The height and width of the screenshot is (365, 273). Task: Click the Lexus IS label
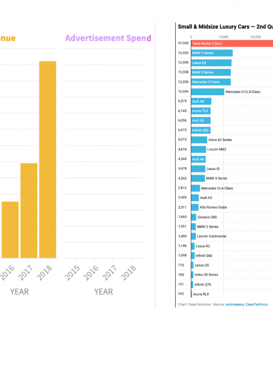[213, 169]
